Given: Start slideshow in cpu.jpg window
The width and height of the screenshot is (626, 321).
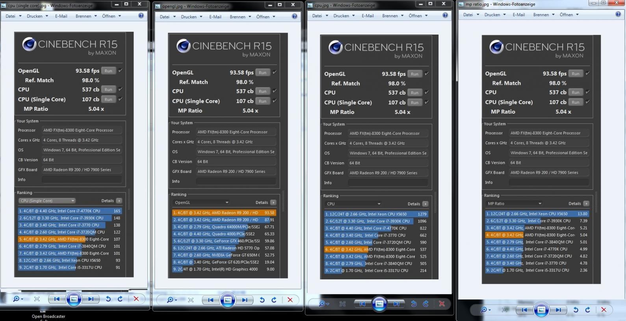Looking at the screenshot, I should 379,304.
